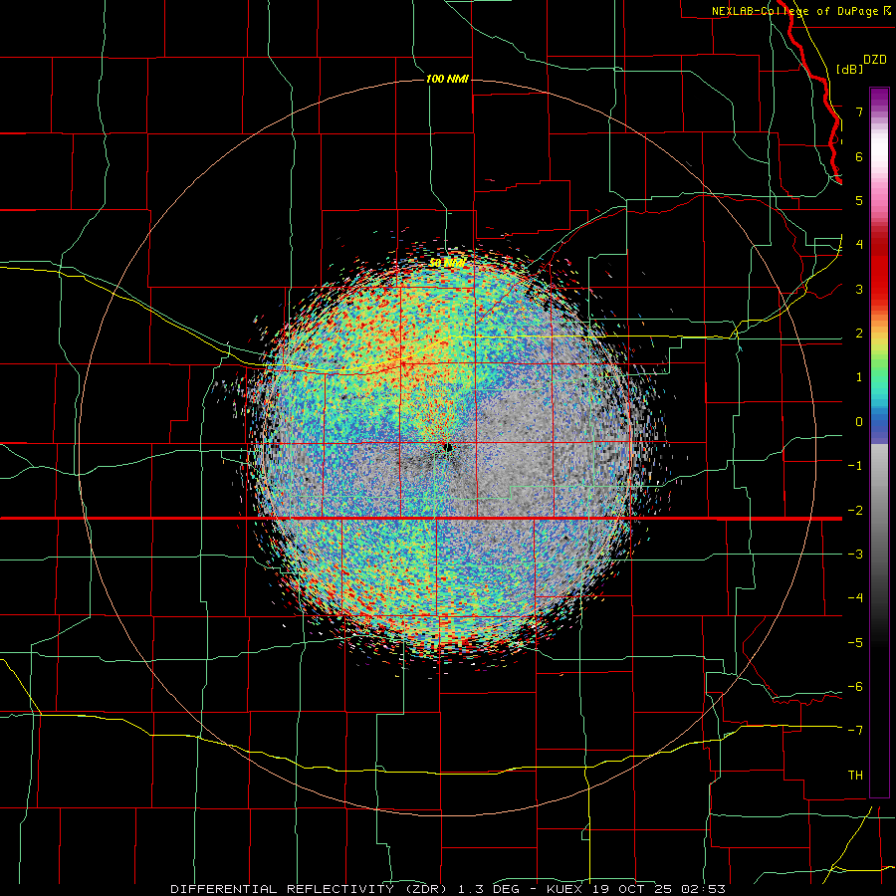Click the -3 value on the scale

pos(855,555)
